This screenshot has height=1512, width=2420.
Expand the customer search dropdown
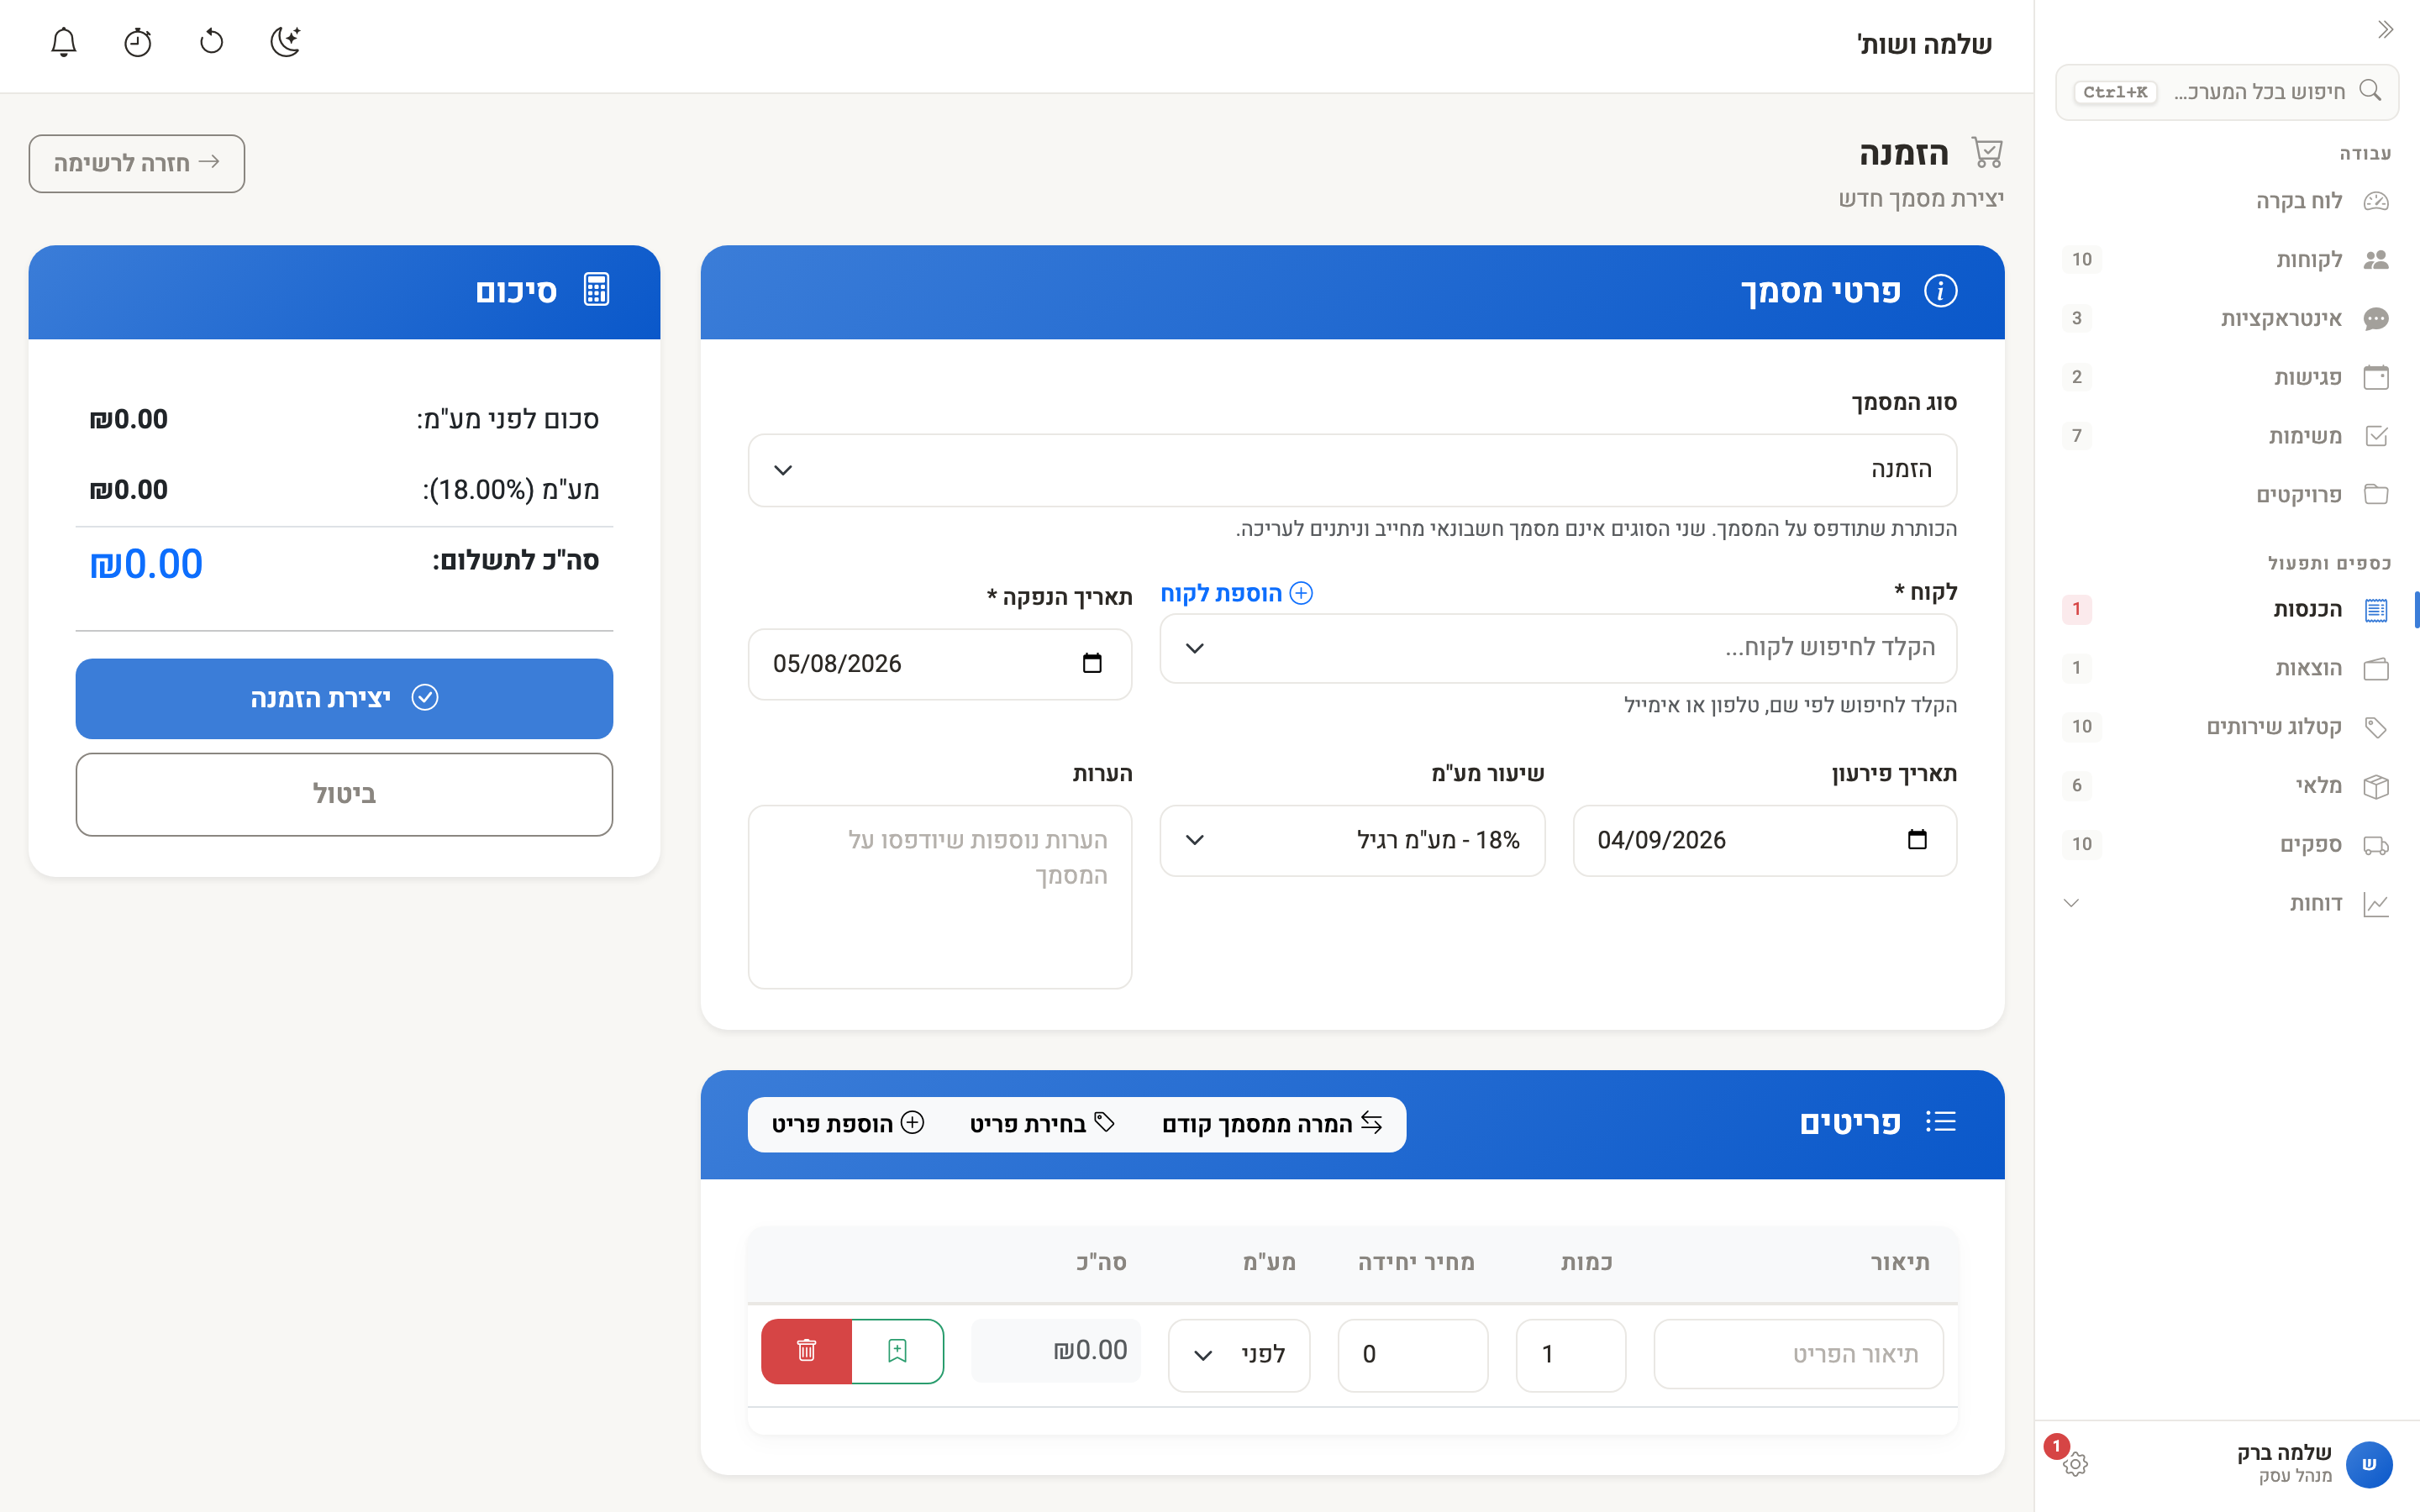point(1558,648)
